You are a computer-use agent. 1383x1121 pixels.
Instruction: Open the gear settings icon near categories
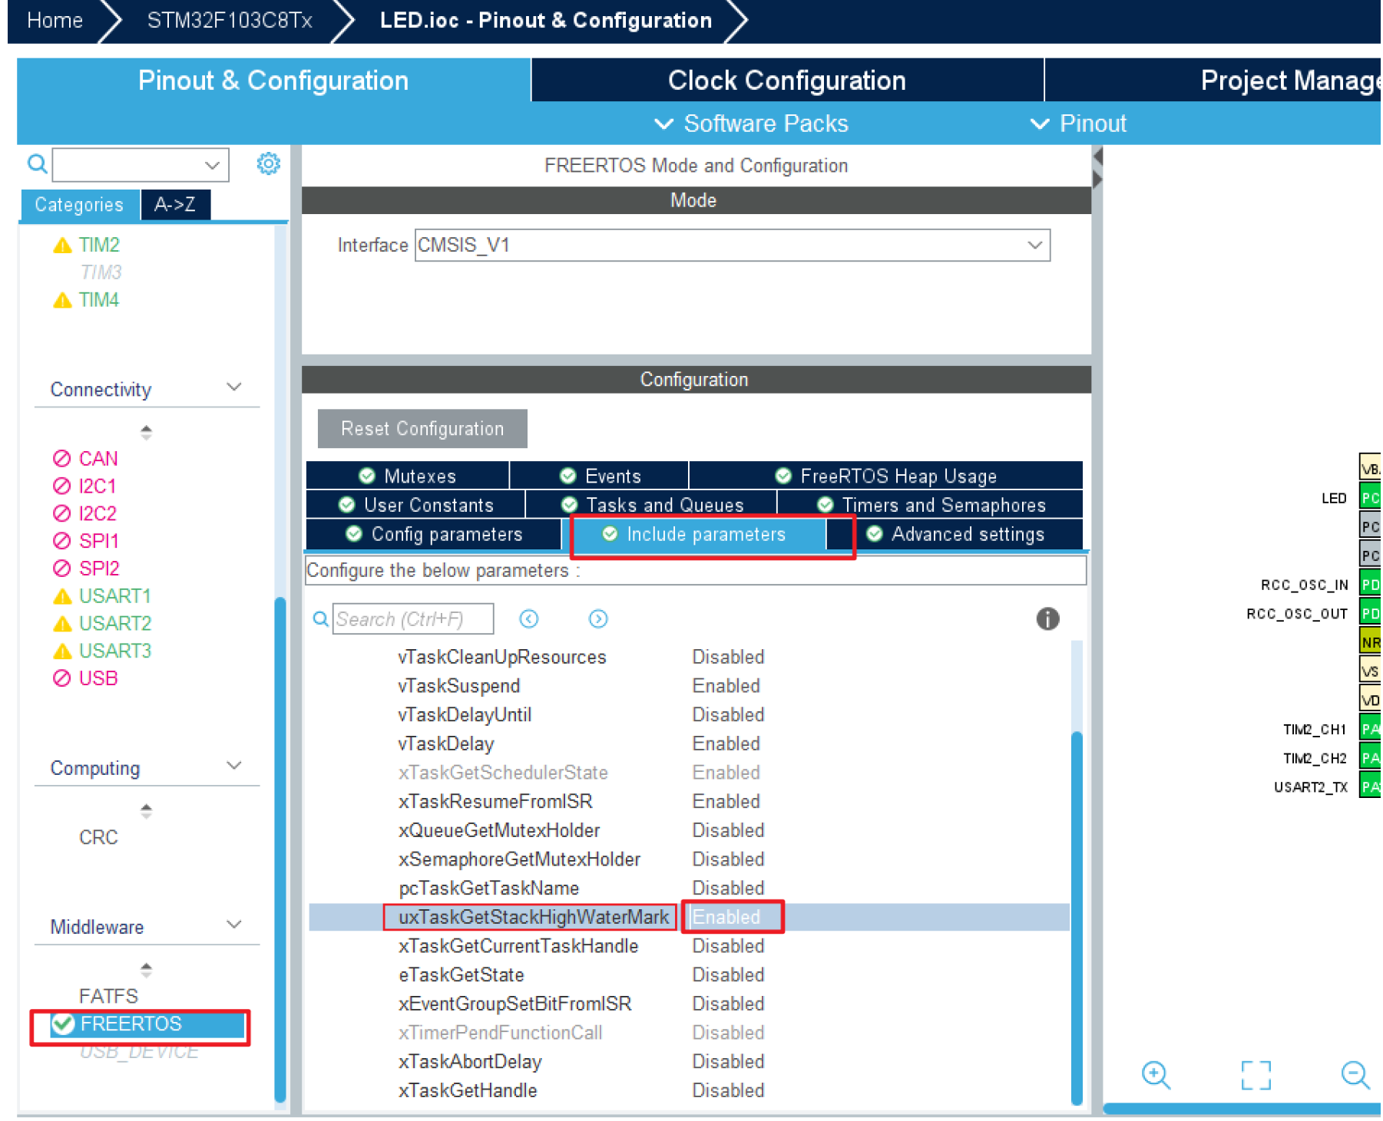click(268, 163)
